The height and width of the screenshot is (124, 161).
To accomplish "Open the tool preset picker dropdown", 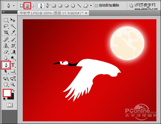I will point(14,6).
